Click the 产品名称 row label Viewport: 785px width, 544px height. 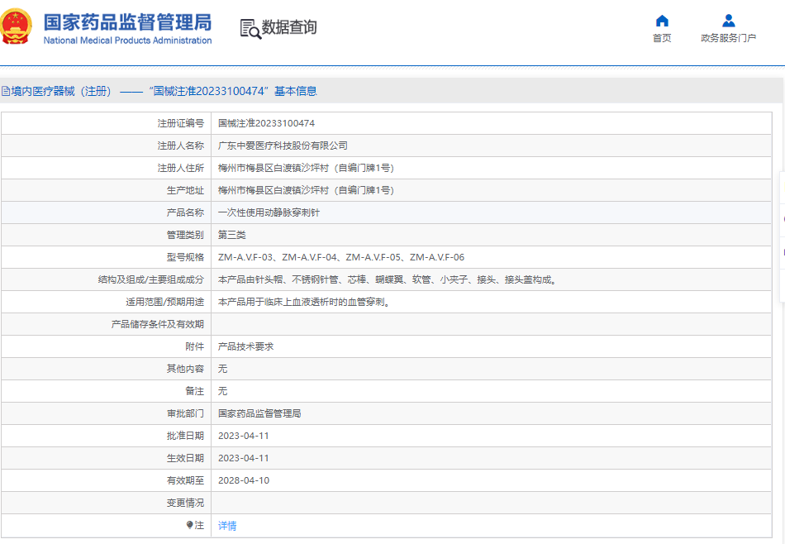(185, 212)
